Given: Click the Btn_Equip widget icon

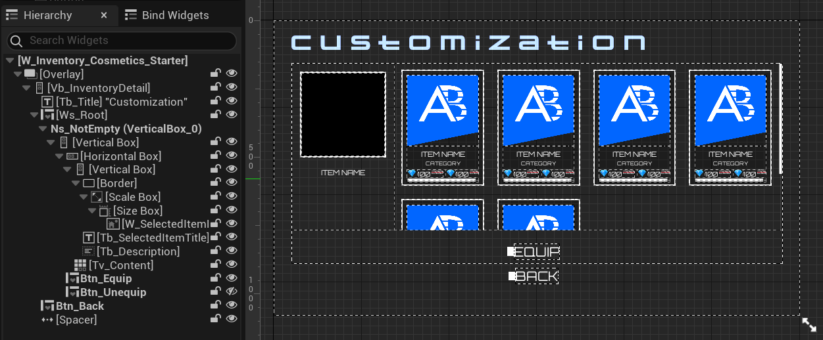Looking at the screenshot, I should click(x=72, y=278).
